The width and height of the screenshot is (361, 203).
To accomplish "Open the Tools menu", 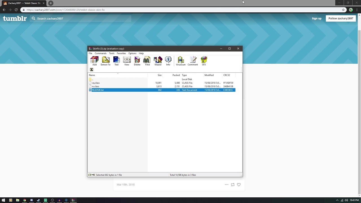I will (x=112, y=53).
